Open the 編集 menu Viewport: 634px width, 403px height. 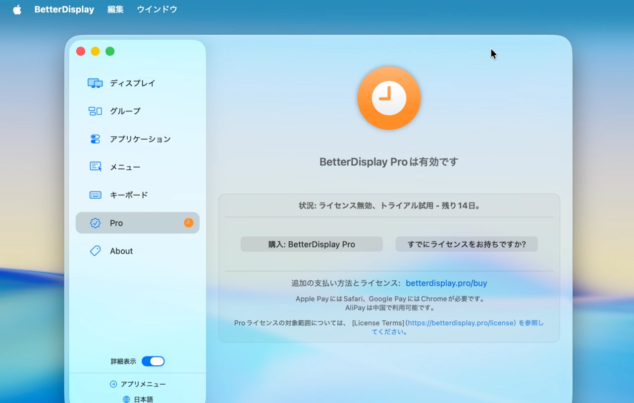115,9
